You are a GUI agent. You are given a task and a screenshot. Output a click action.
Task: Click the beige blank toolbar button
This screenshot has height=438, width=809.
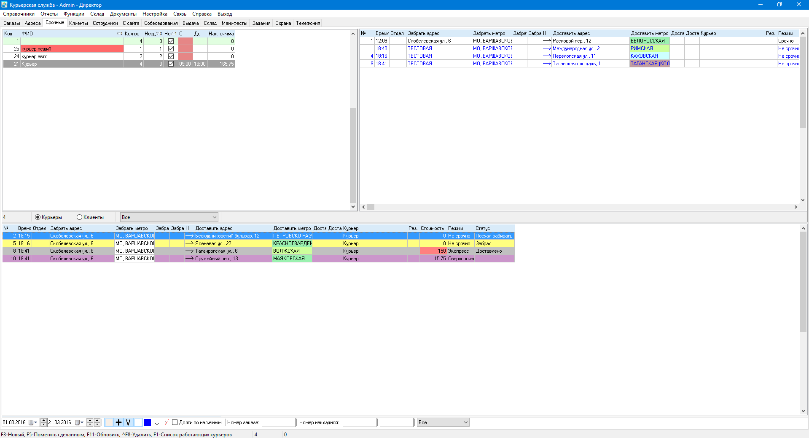click(x=109, y=422)
